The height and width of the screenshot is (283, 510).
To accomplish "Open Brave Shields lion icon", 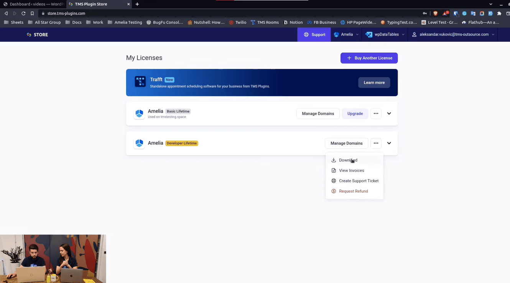I will 435,13.
